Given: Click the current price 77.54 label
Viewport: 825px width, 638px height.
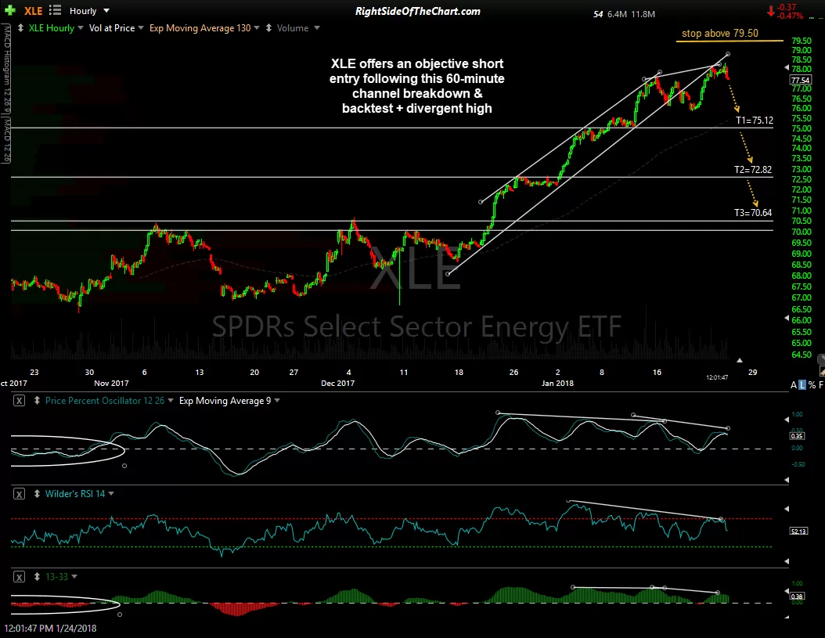Looking at the screenshot, I should click(x=800, y=80).
